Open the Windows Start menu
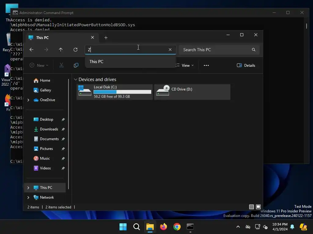 [123, 227]
